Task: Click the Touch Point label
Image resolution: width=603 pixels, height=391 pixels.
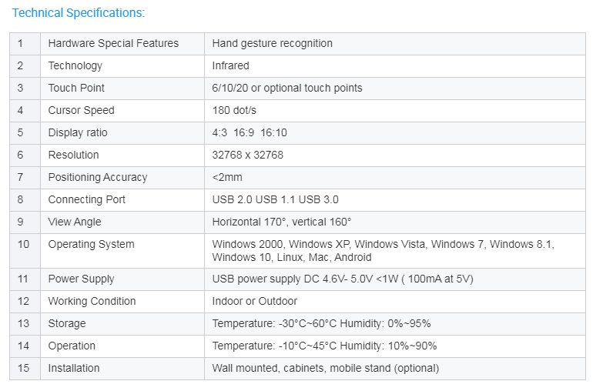Action: tap(76, 88)
